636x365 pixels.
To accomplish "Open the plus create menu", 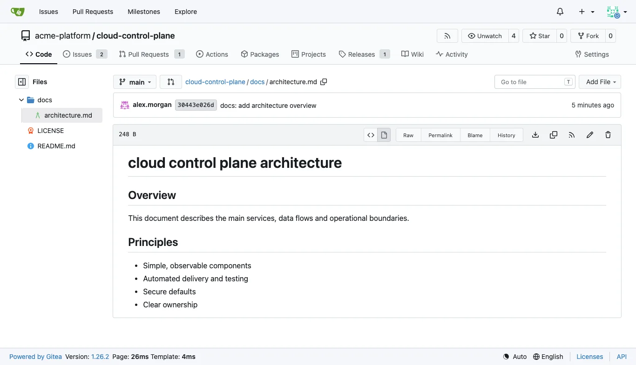I will [x=587, y=12].
